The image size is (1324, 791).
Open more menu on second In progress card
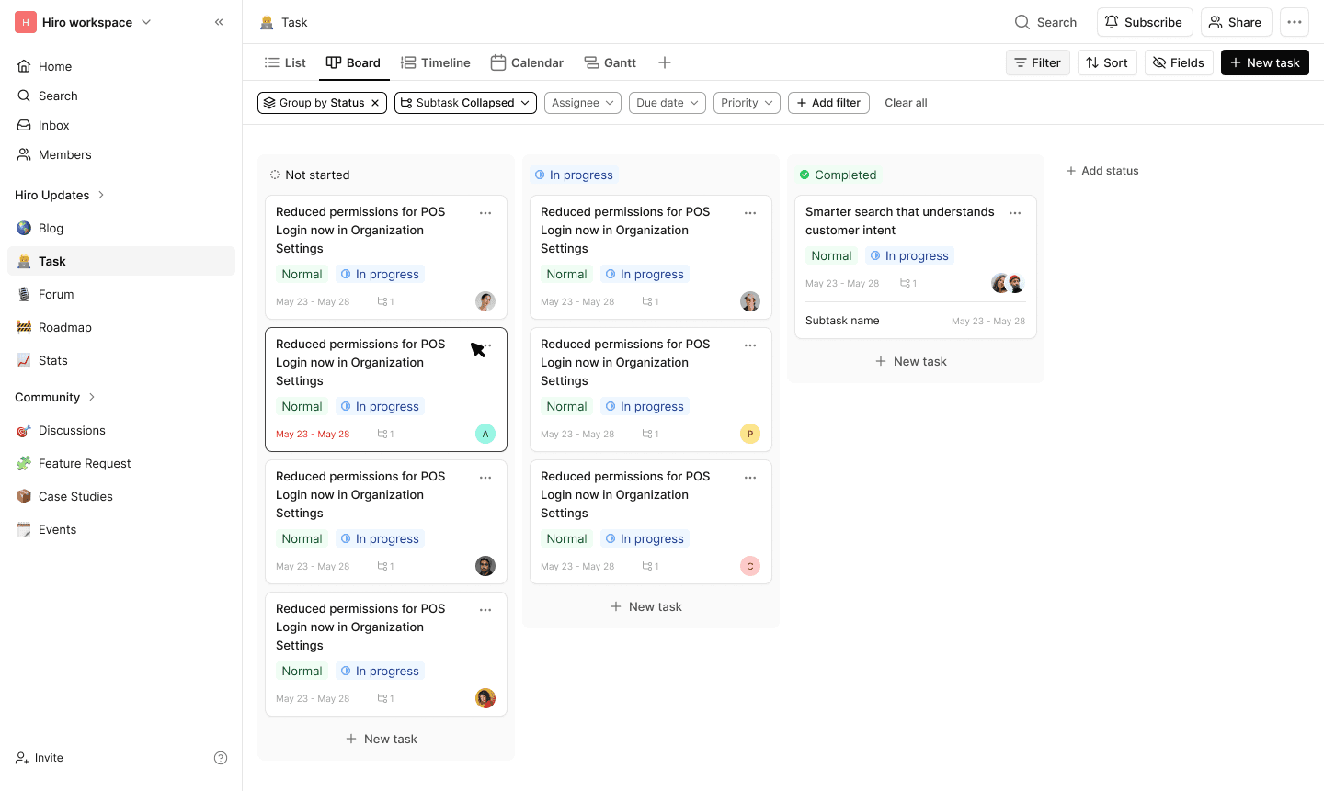750,345
